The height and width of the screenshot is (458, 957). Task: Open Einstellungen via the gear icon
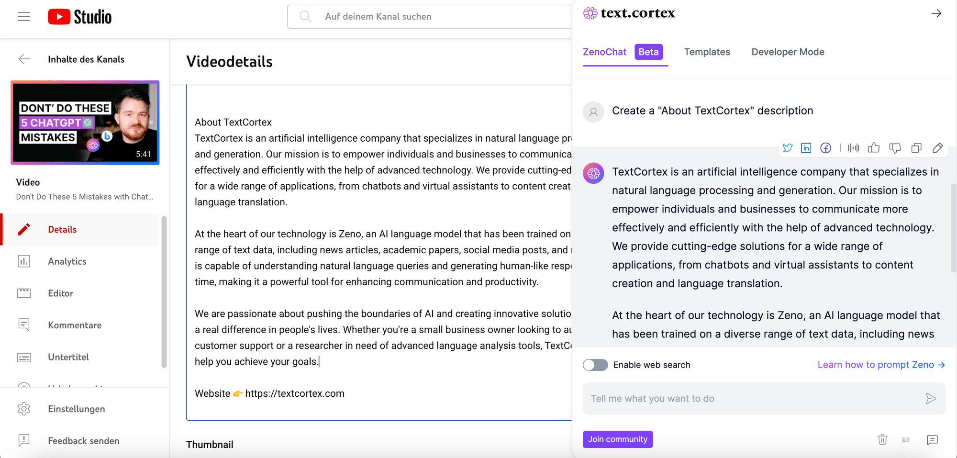pyautogui.click(x=76, y=409)
